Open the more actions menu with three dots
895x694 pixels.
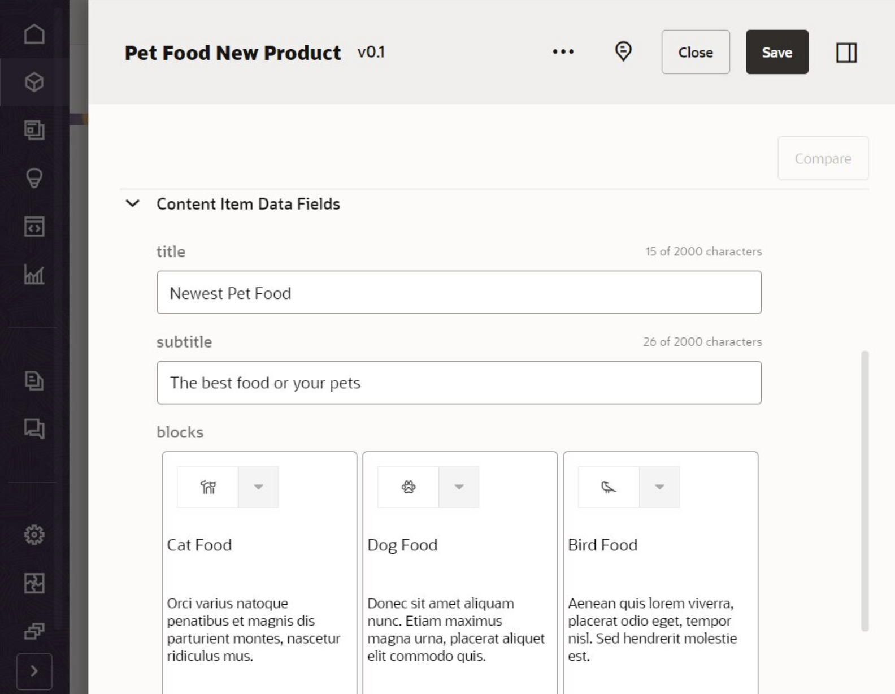coord(563,52)
